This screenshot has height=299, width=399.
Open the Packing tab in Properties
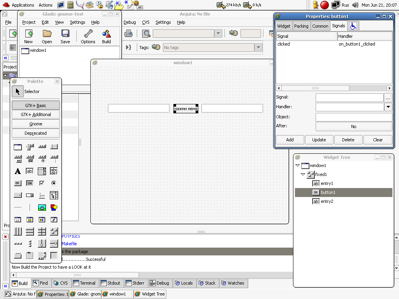(x=301, y=26)
